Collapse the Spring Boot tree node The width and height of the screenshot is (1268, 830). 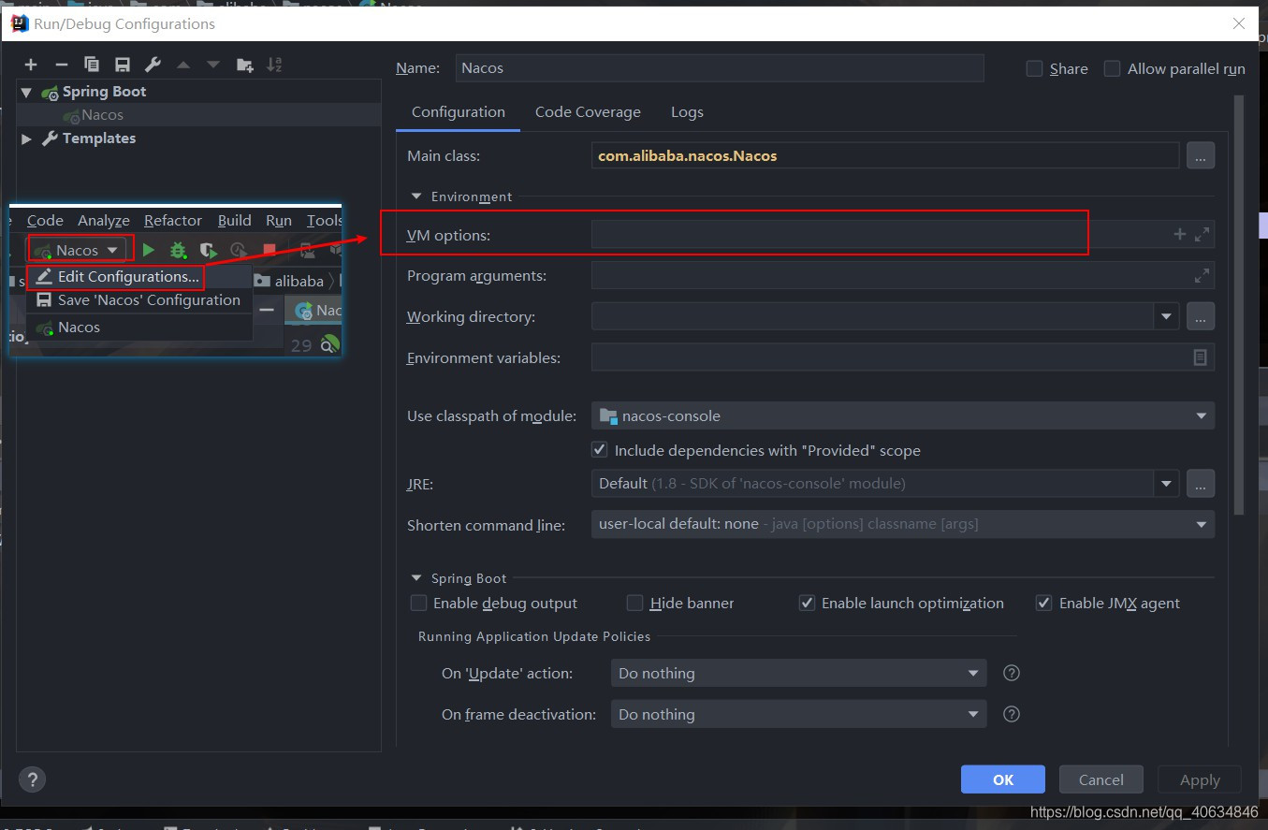26,92
